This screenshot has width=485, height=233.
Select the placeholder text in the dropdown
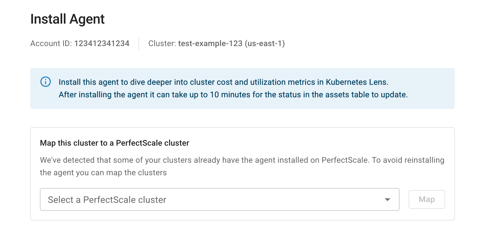coord(107,199)
